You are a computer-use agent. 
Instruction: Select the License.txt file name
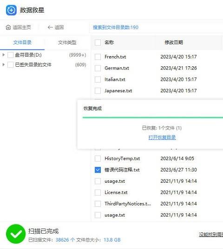[x=116, y=192]
